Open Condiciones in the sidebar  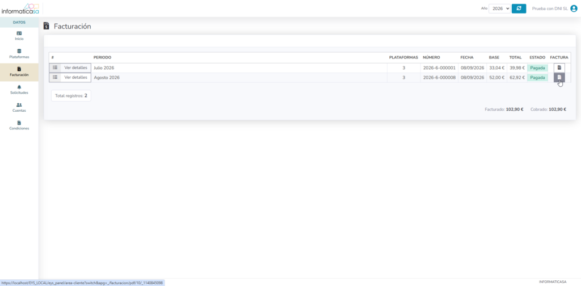[x=19, y=125]
